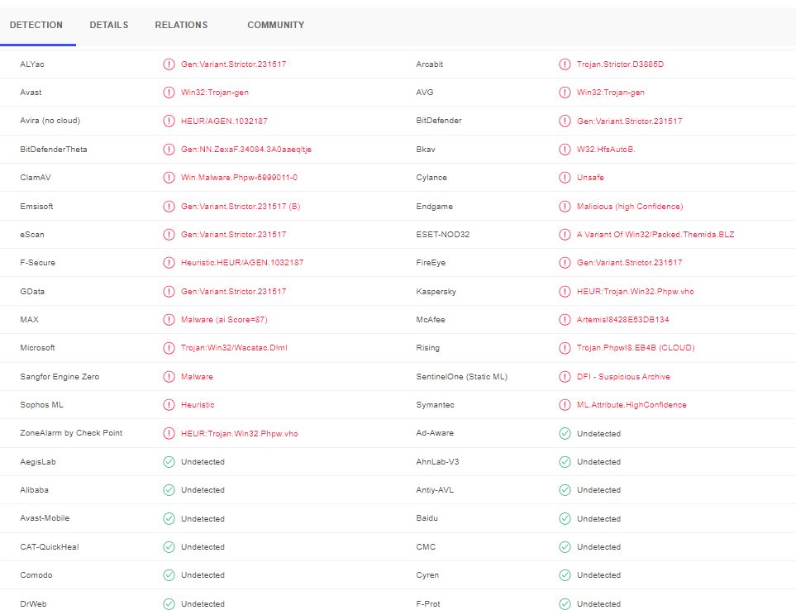Click the Avast-Mobile vendor name

45,518
